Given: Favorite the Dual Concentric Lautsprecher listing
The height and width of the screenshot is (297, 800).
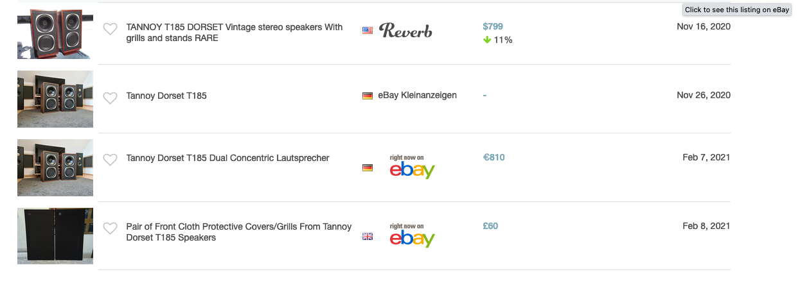Looking at the screenshot, I should click(111, 160).
